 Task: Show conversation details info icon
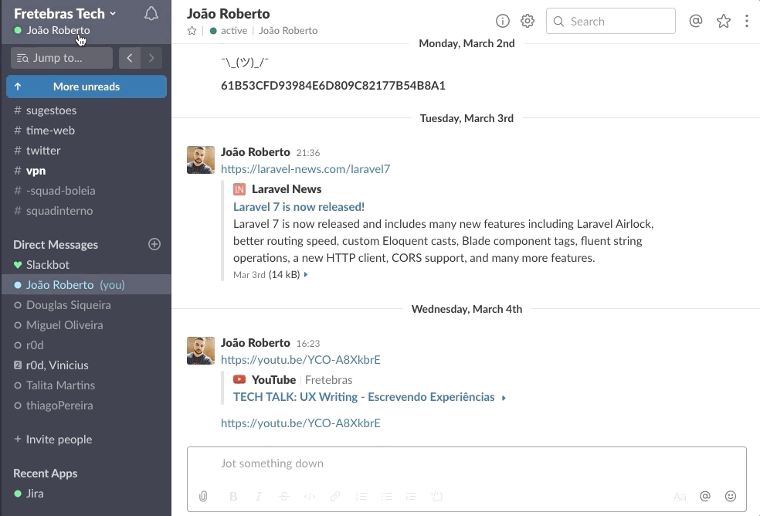tap(503, 21)
